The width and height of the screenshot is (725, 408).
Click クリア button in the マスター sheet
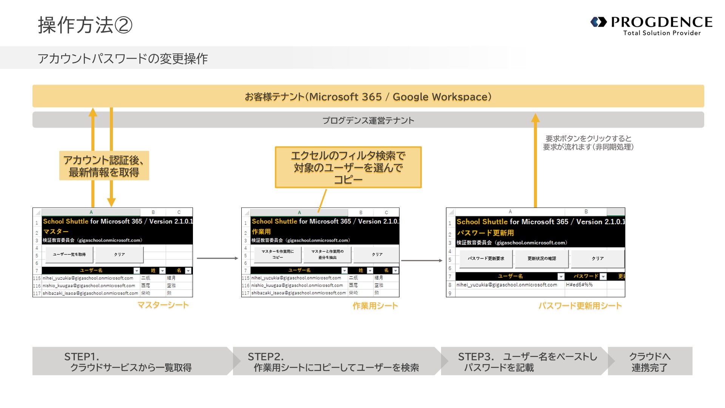[119, 255]
